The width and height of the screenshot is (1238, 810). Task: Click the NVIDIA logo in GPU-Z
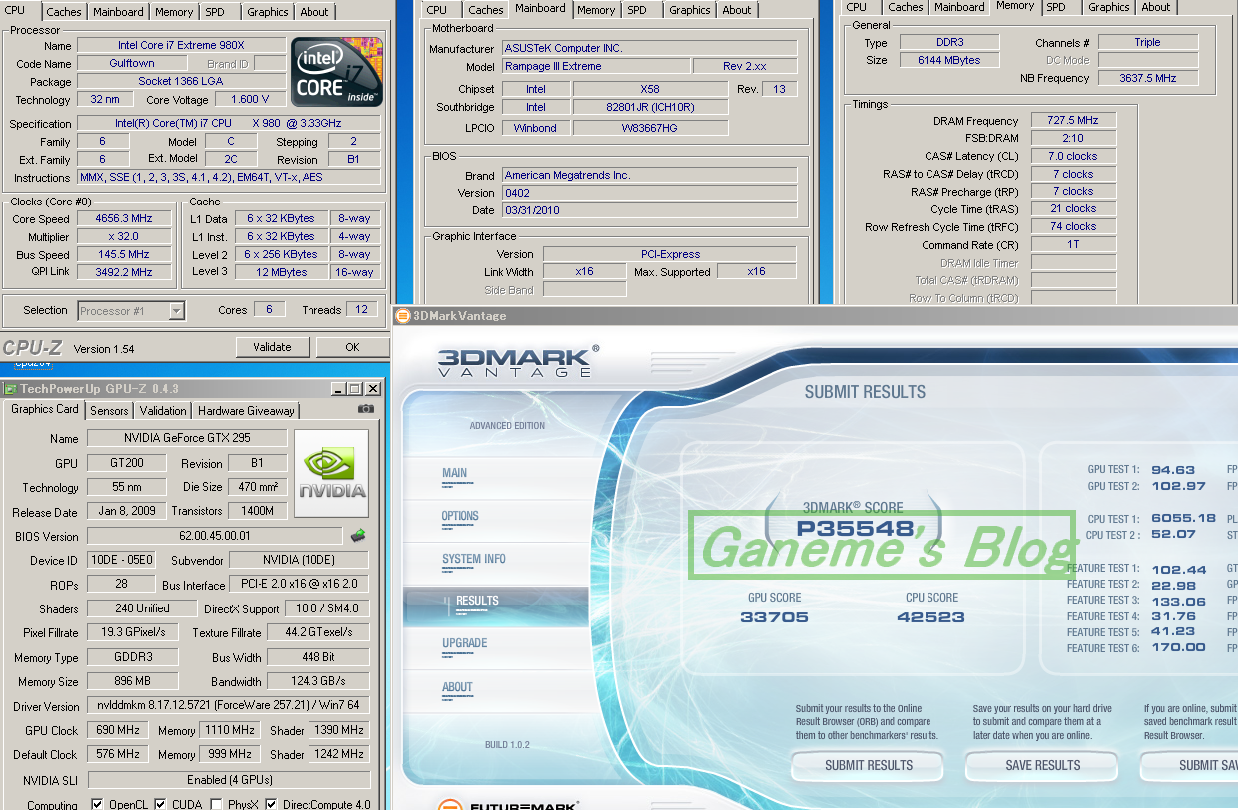click(x=331, y=473)
